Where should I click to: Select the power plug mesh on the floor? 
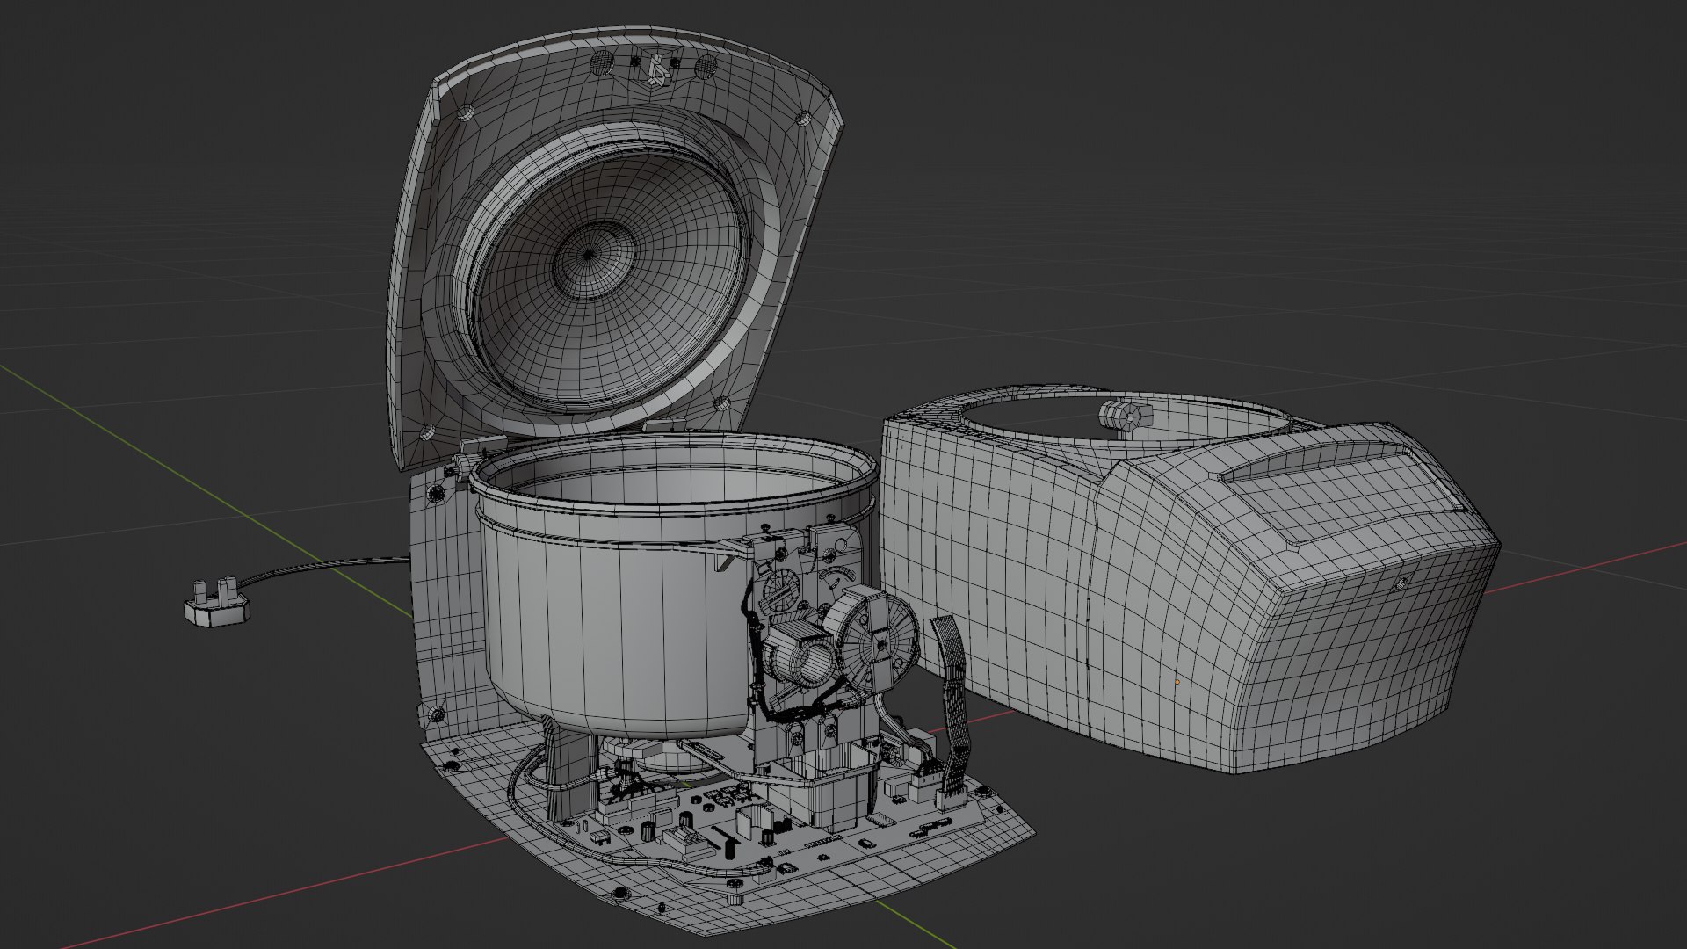click(216, 602)
